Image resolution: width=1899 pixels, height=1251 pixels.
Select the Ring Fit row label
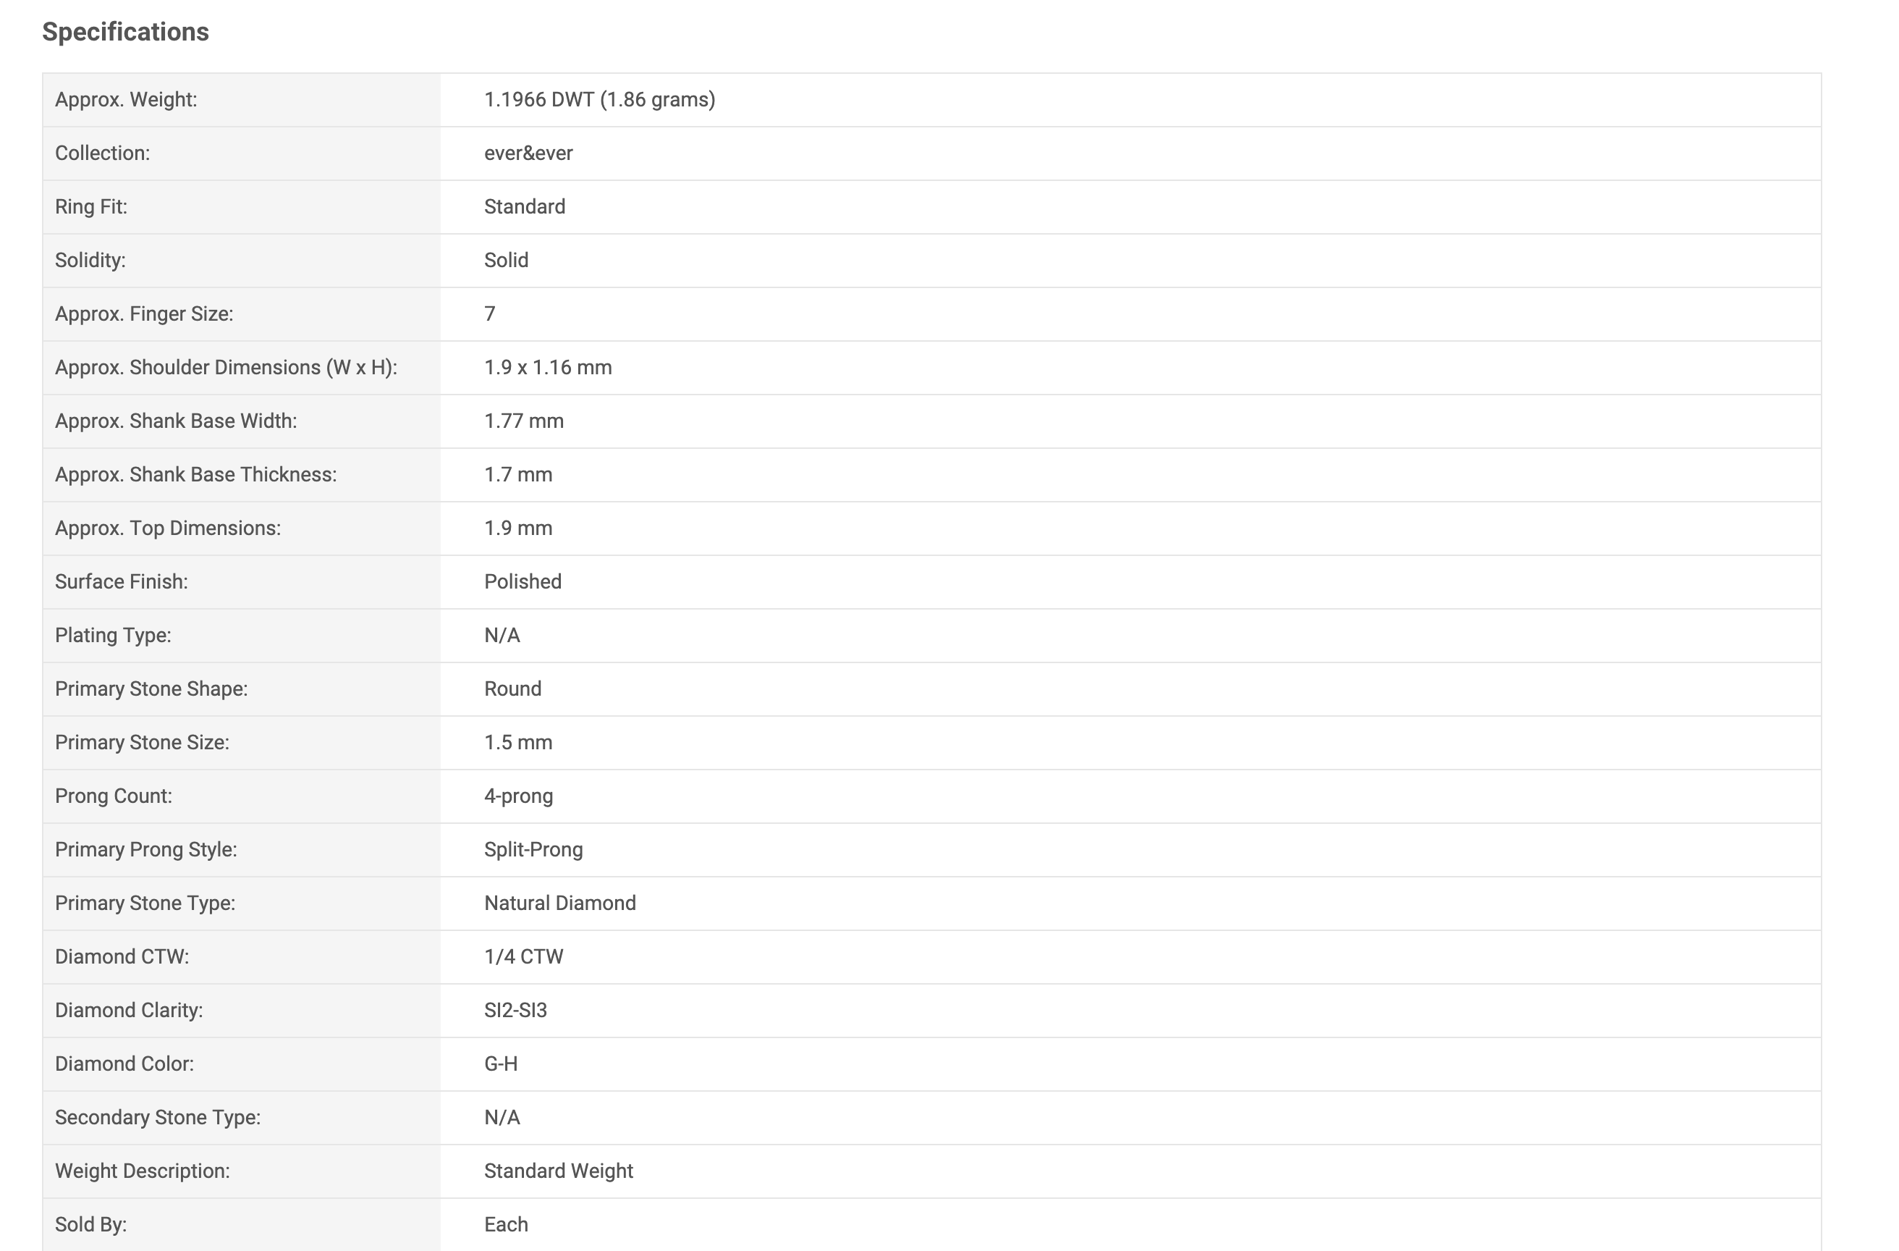[91, 207]
